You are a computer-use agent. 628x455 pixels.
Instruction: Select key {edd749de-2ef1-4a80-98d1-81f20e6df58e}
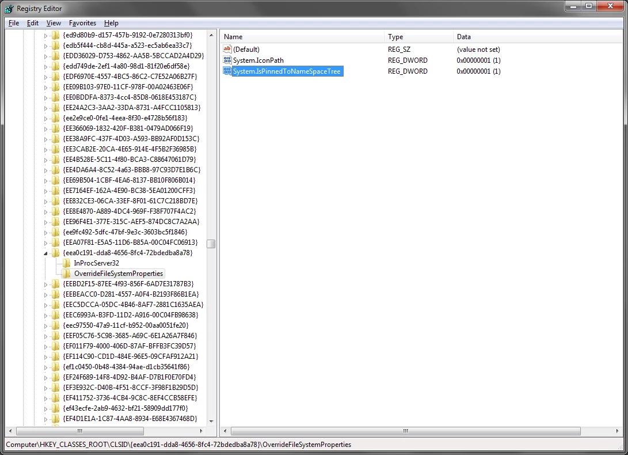point(126,66)
